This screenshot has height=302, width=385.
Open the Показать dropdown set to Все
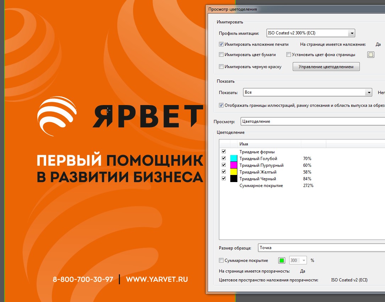307,92
